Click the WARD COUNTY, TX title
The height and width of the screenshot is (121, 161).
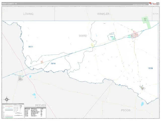click(x=9, y=4)
